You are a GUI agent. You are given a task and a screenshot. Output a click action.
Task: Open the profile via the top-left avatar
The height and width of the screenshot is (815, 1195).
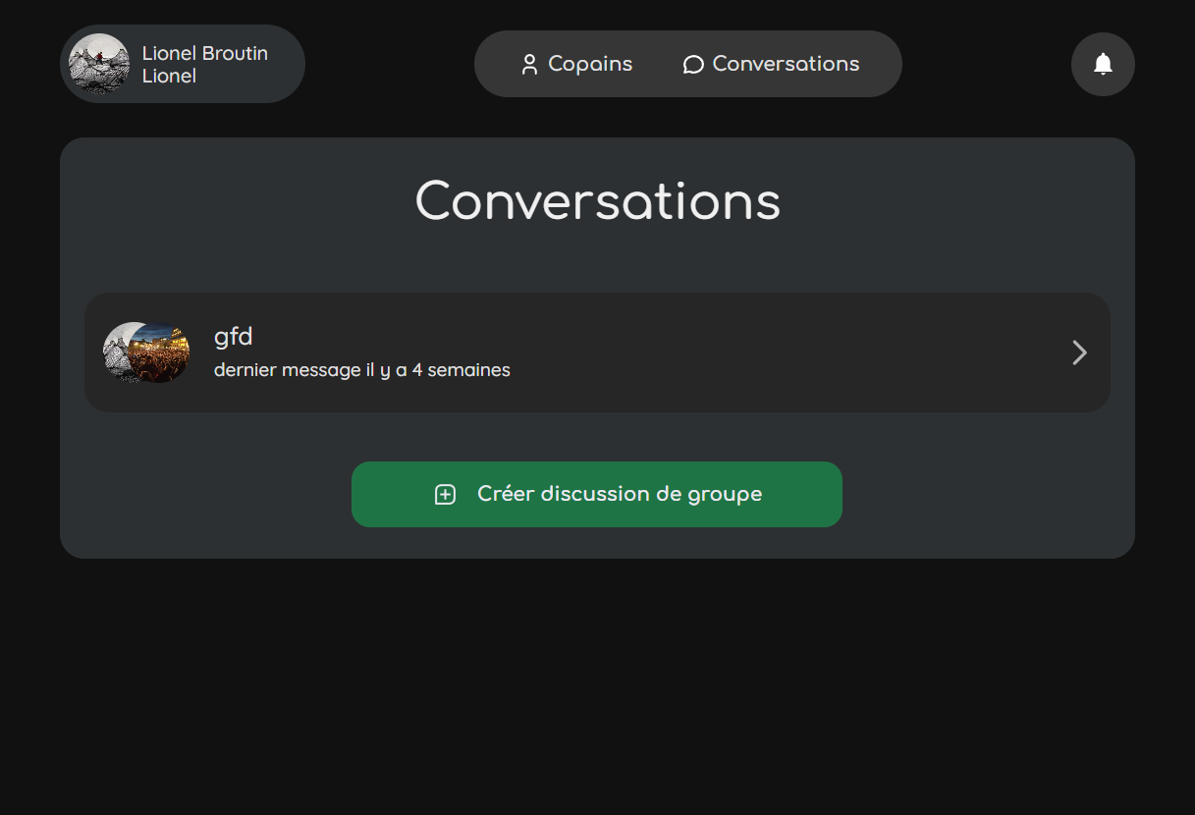pyautogui.click(x=99, y=64)
